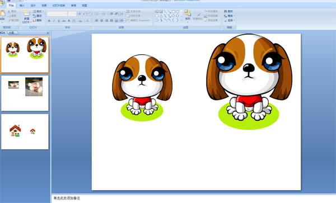
Task: Toggle Justify text alignment
Action: 111,21
